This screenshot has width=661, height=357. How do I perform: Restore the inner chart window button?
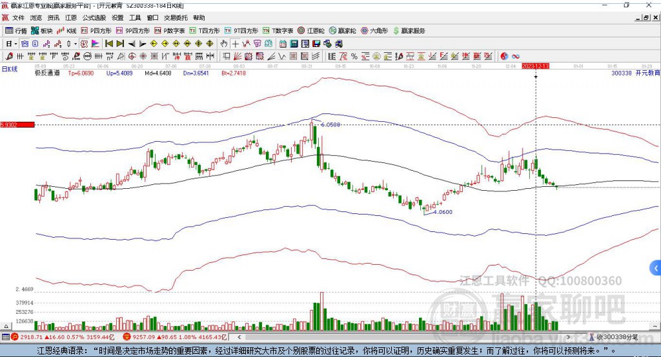(646, 17)
